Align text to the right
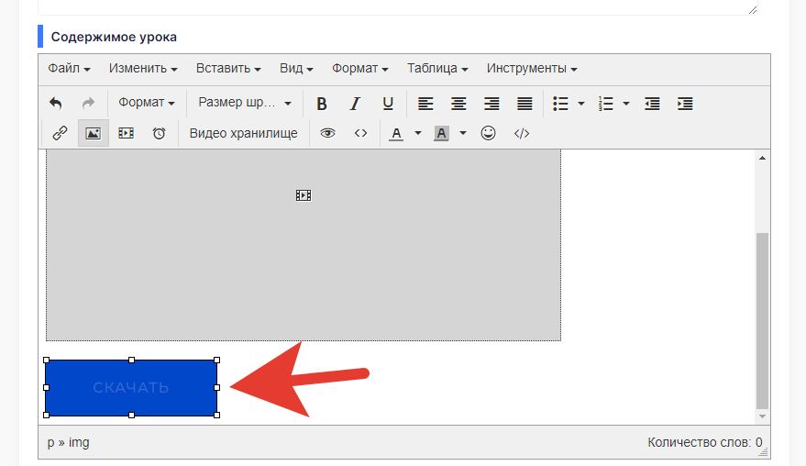The width and height of the screenshot is (806, 466). click(491, 104)
